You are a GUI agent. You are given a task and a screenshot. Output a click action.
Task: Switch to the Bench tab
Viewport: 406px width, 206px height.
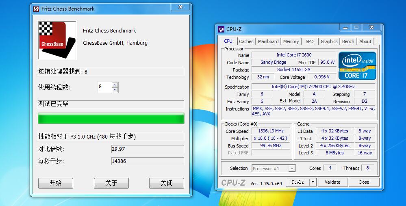coord(348,41)
